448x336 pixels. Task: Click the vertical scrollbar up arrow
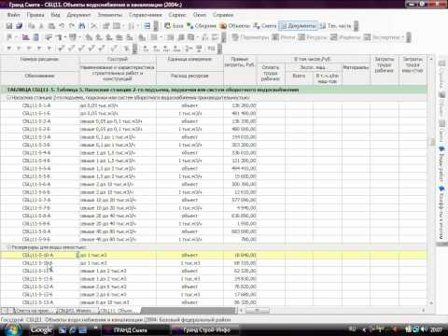click(431, 59)
